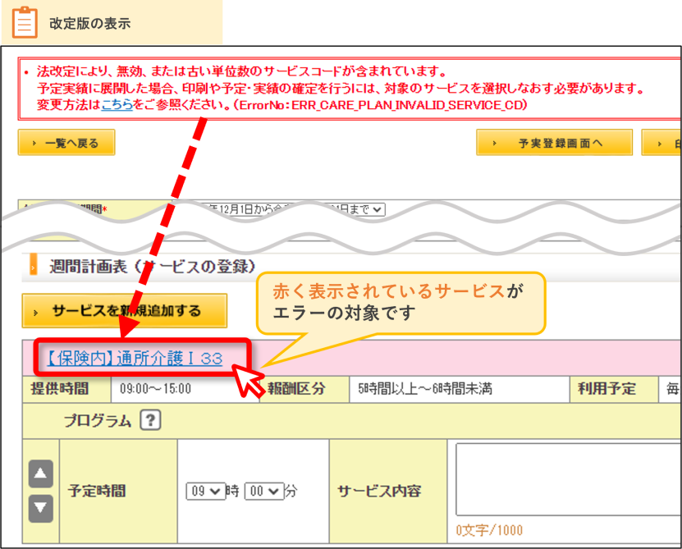Go back with 一覧へ戻る button
Screen dimensions: 682x549
coord(66,142)
